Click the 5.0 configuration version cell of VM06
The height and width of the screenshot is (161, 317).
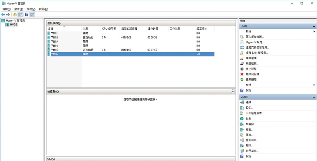(198, 54)
